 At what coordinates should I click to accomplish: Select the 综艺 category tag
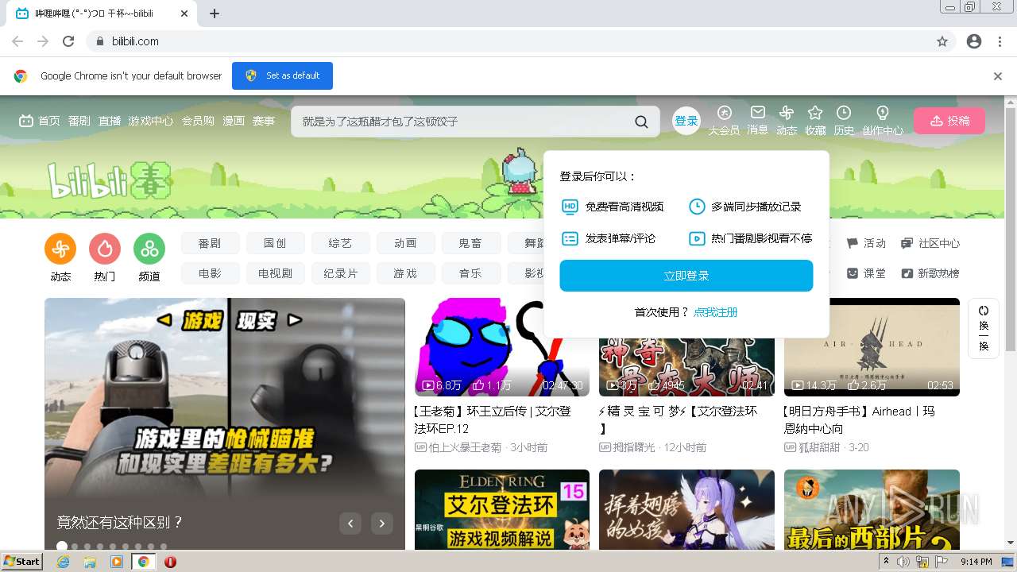(x=340, y=243)
